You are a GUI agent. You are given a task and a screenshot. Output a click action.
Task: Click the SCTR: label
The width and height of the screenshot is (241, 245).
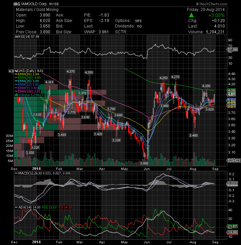(x=121, y=32)
